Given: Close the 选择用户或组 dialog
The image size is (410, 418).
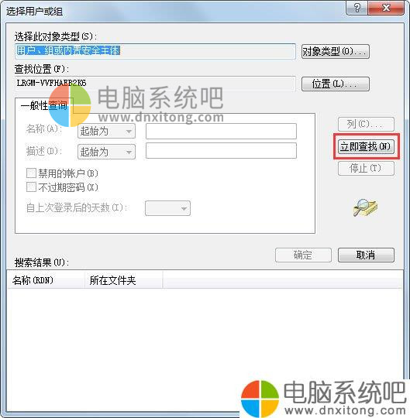Looking at the screenshot, I should (386, 8).
